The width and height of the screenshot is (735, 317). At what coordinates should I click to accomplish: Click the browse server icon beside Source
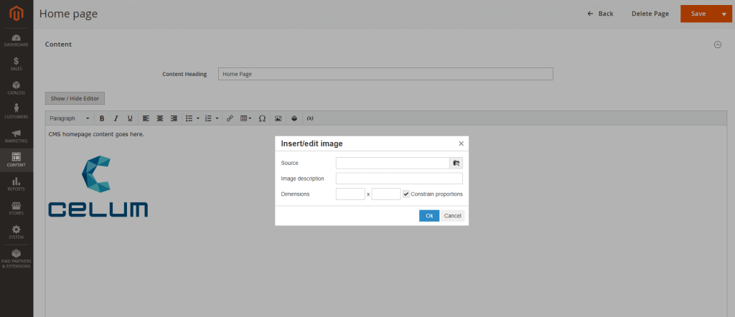(x=456, y=163)
